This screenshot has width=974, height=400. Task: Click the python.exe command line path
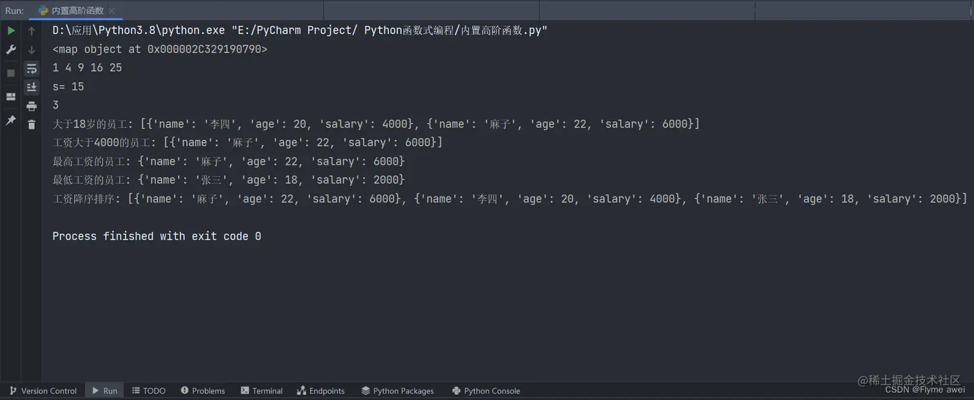pyautogui.click(x=300, y=30)
